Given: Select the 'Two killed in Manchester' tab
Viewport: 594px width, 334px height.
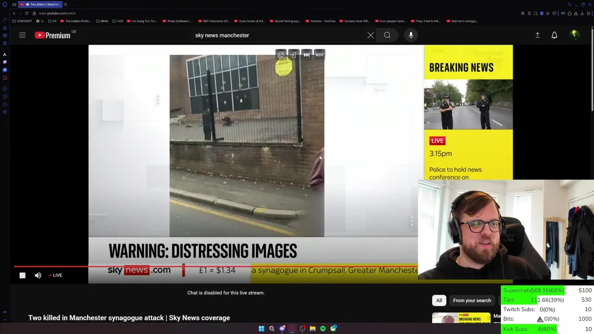Looking at the screenshot, I should [40, 4].
